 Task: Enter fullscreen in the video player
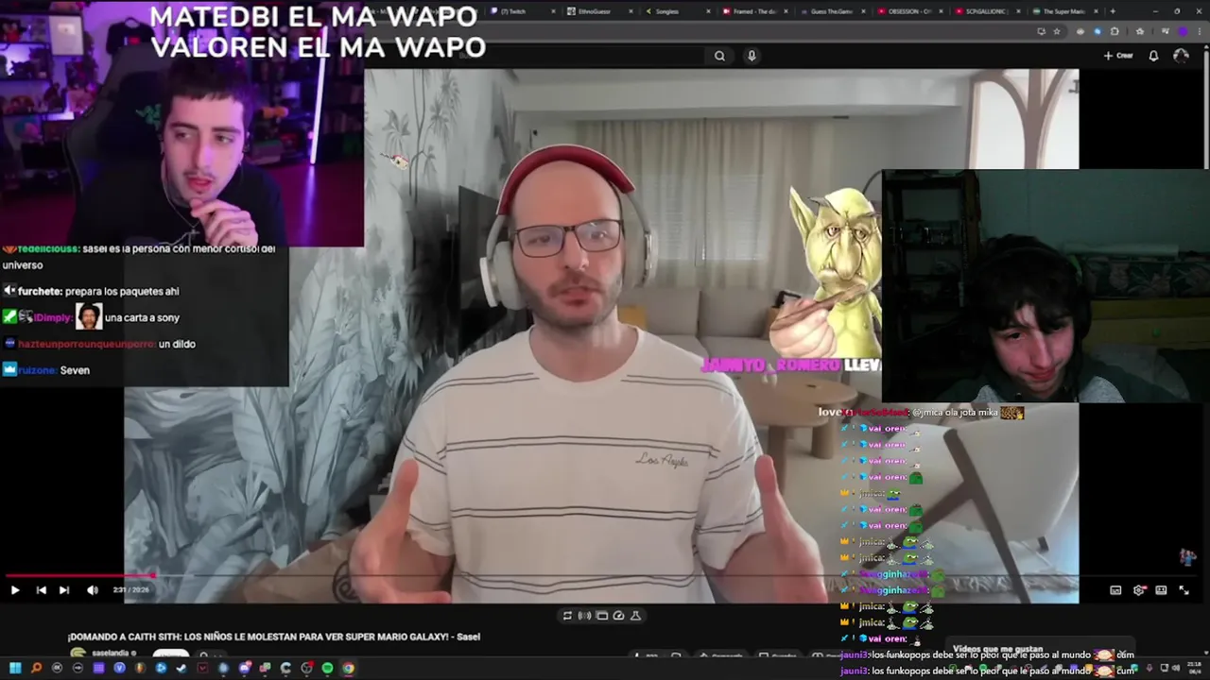(1184, 590)
